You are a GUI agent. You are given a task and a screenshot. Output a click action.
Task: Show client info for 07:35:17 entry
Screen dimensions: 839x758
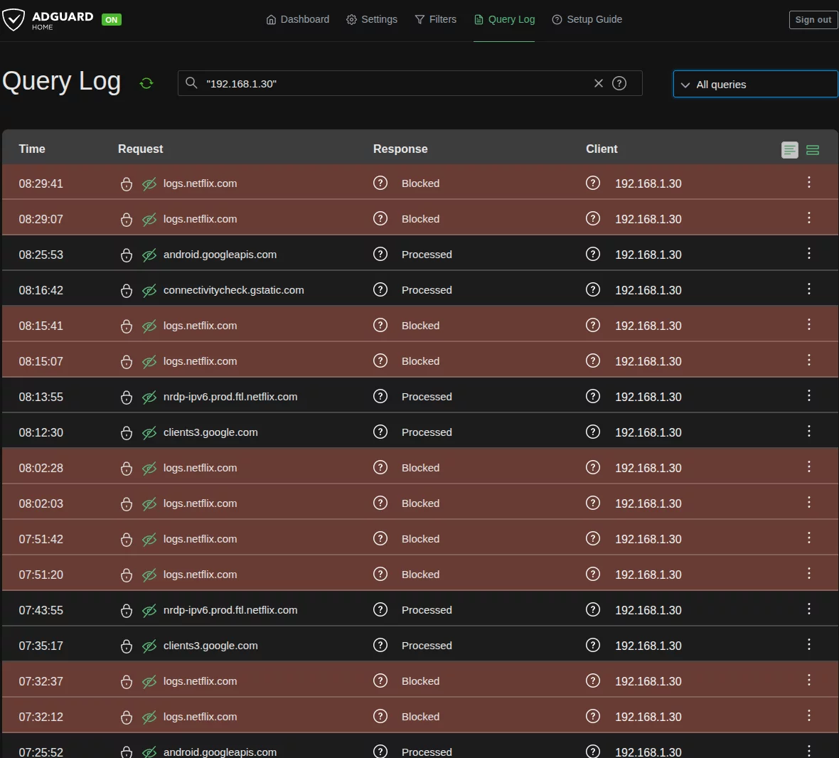tap(593, 645)
